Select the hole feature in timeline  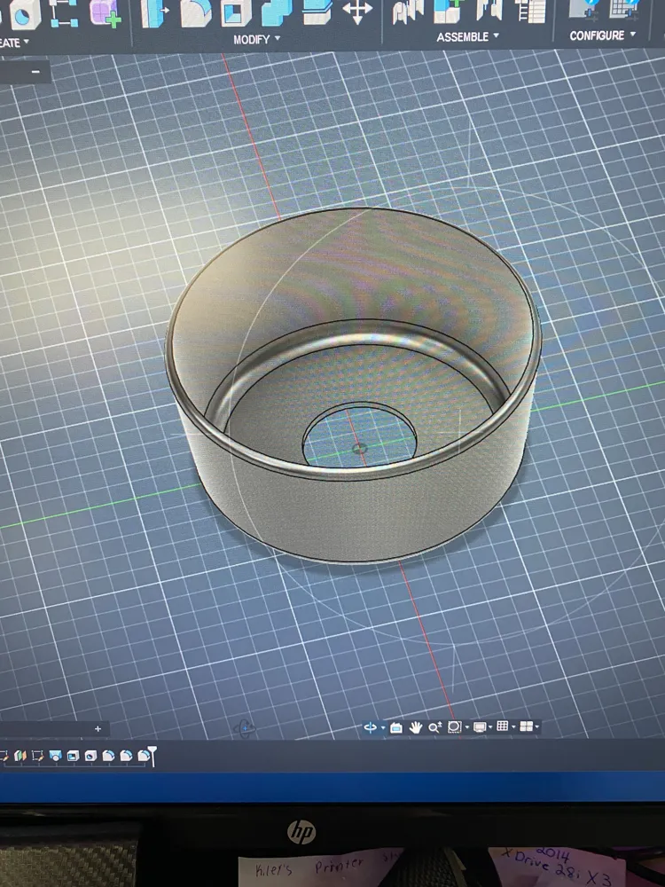pos(90,756)
